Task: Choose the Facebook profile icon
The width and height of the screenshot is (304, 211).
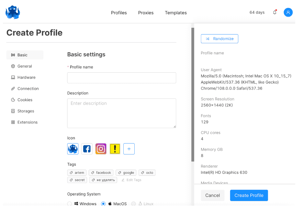Action: tap(87, 149)
